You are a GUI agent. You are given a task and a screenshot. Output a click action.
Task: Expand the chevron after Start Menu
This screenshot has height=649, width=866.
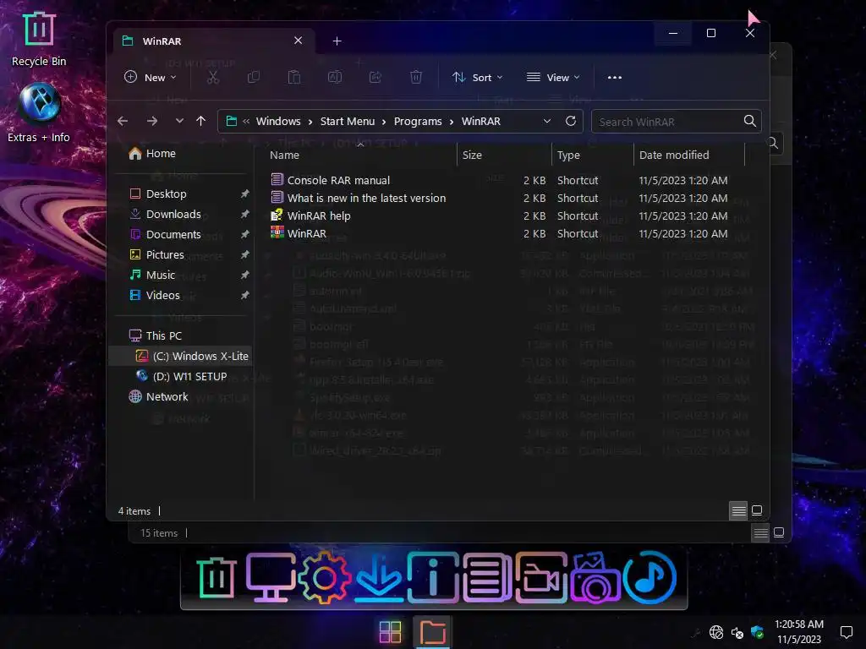click(x=384, y=122)
